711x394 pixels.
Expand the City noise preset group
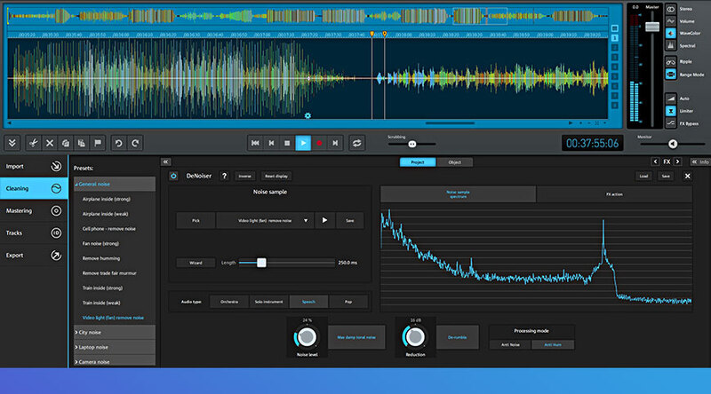tap(89, 332)
